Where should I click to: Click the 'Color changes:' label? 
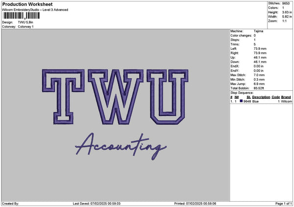(241, 36)
